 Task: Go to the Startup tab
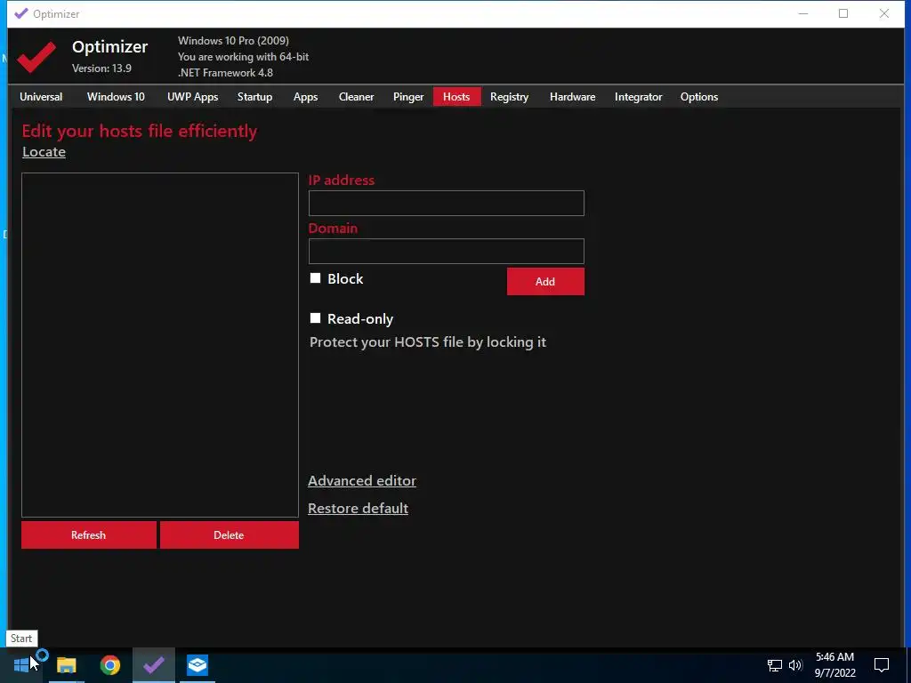[x=255, y=97]
